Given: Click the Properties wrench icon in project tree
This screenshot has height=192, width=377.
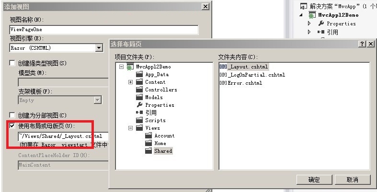Looking at the screenshot, I should 139,105.
